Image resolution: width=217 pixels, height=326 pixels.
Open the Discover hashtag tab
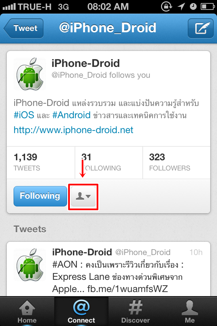(135, 311)
